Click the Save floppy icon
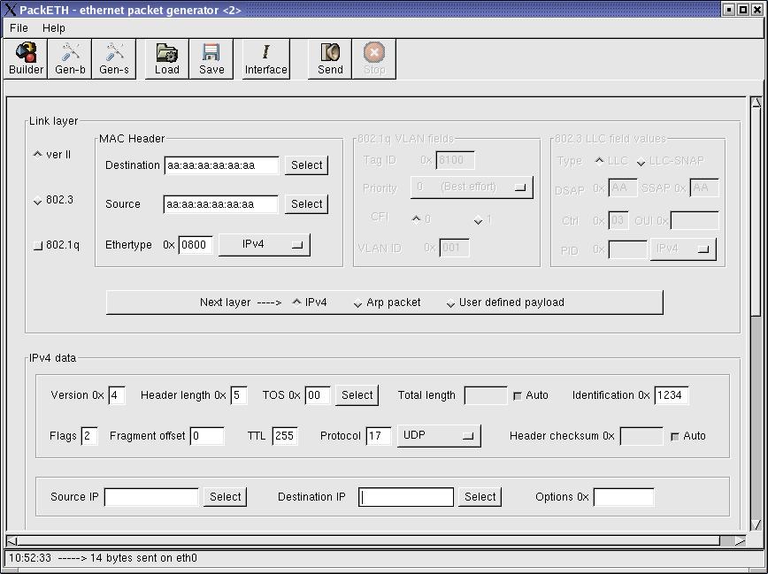This screenshot has width=768, height=574. (211, 53)
